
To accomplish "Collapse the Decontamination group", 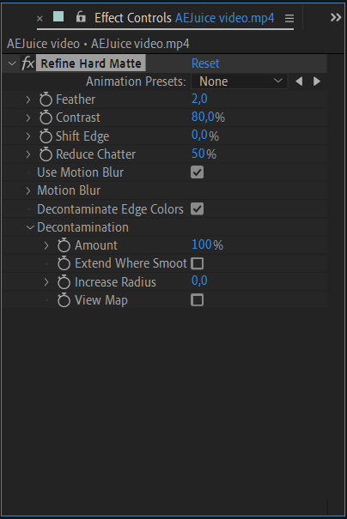I will (x=30, y=227).
